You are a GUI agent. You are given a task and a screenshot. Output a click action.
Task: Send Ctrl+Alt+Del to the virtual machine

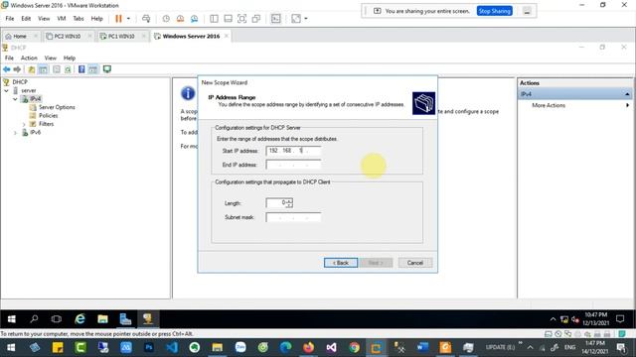[146, 19]
